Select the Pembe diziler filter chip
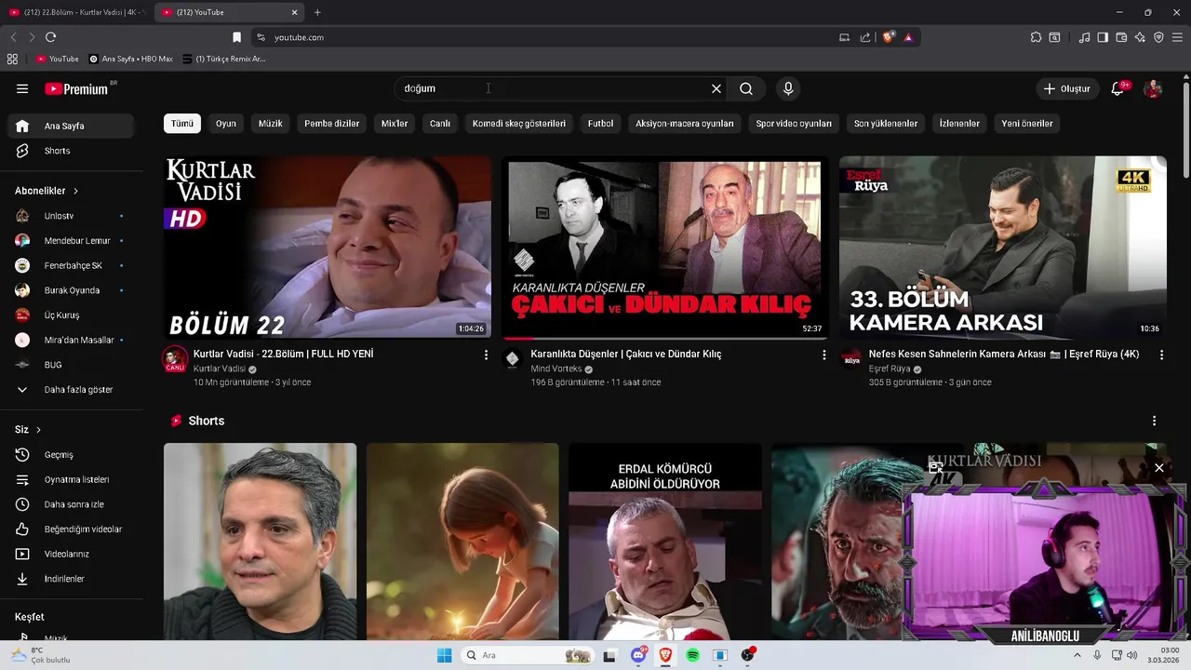Screen dimensions: 1191x670 click(x=332, y=123)
